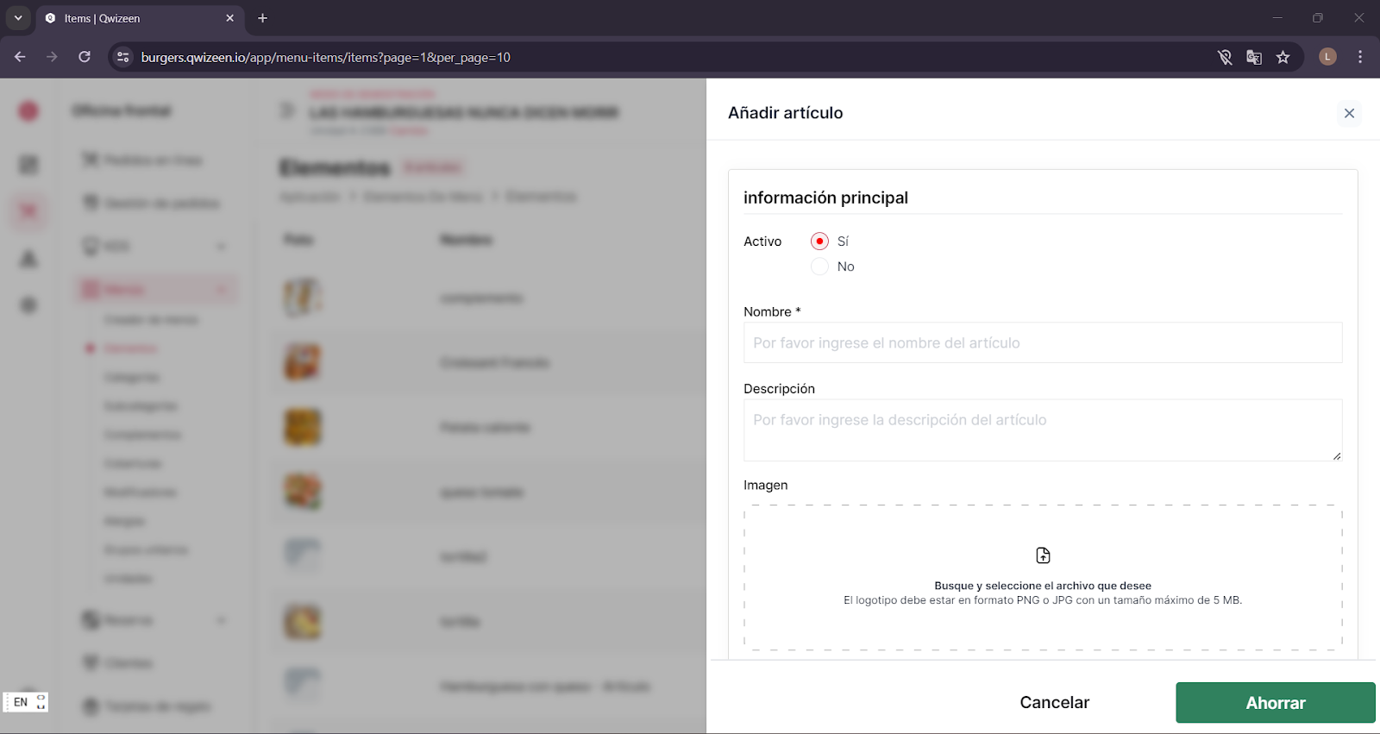The height and width of the screenshot is (734, 1380).
Task: Click 'Busque y seleccione el archivo que desee'
Action: click(1043, 586)
